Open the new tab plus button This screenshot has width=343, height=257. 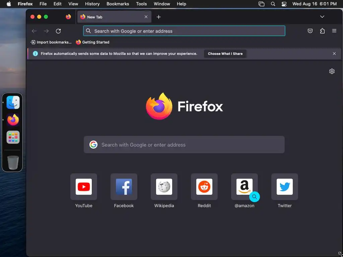point(158,17)
